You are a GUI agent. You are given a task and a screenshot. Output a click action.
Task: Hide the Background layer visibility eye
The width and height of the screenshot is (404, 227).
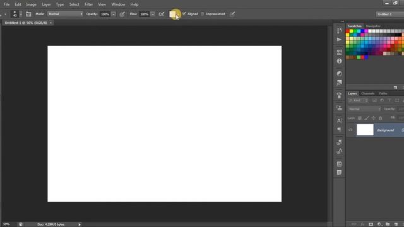coord(350,131)
